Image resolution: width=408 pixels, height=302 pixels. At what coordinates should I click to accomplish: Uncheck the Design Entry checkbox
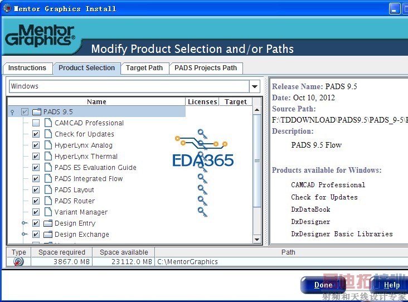(36, 223)
